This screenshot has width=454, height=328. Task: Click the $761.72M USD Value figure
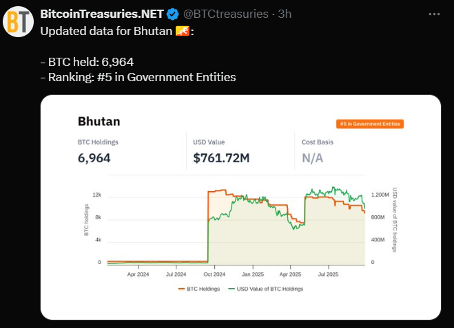(221, 158)
